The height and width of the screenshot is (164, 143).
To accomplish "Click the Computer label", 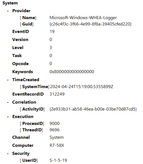I will point(23,145).
